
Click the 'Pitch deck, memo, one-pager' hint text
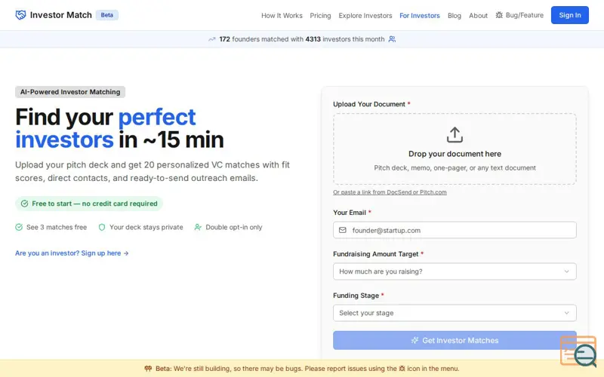coord(455,168)
